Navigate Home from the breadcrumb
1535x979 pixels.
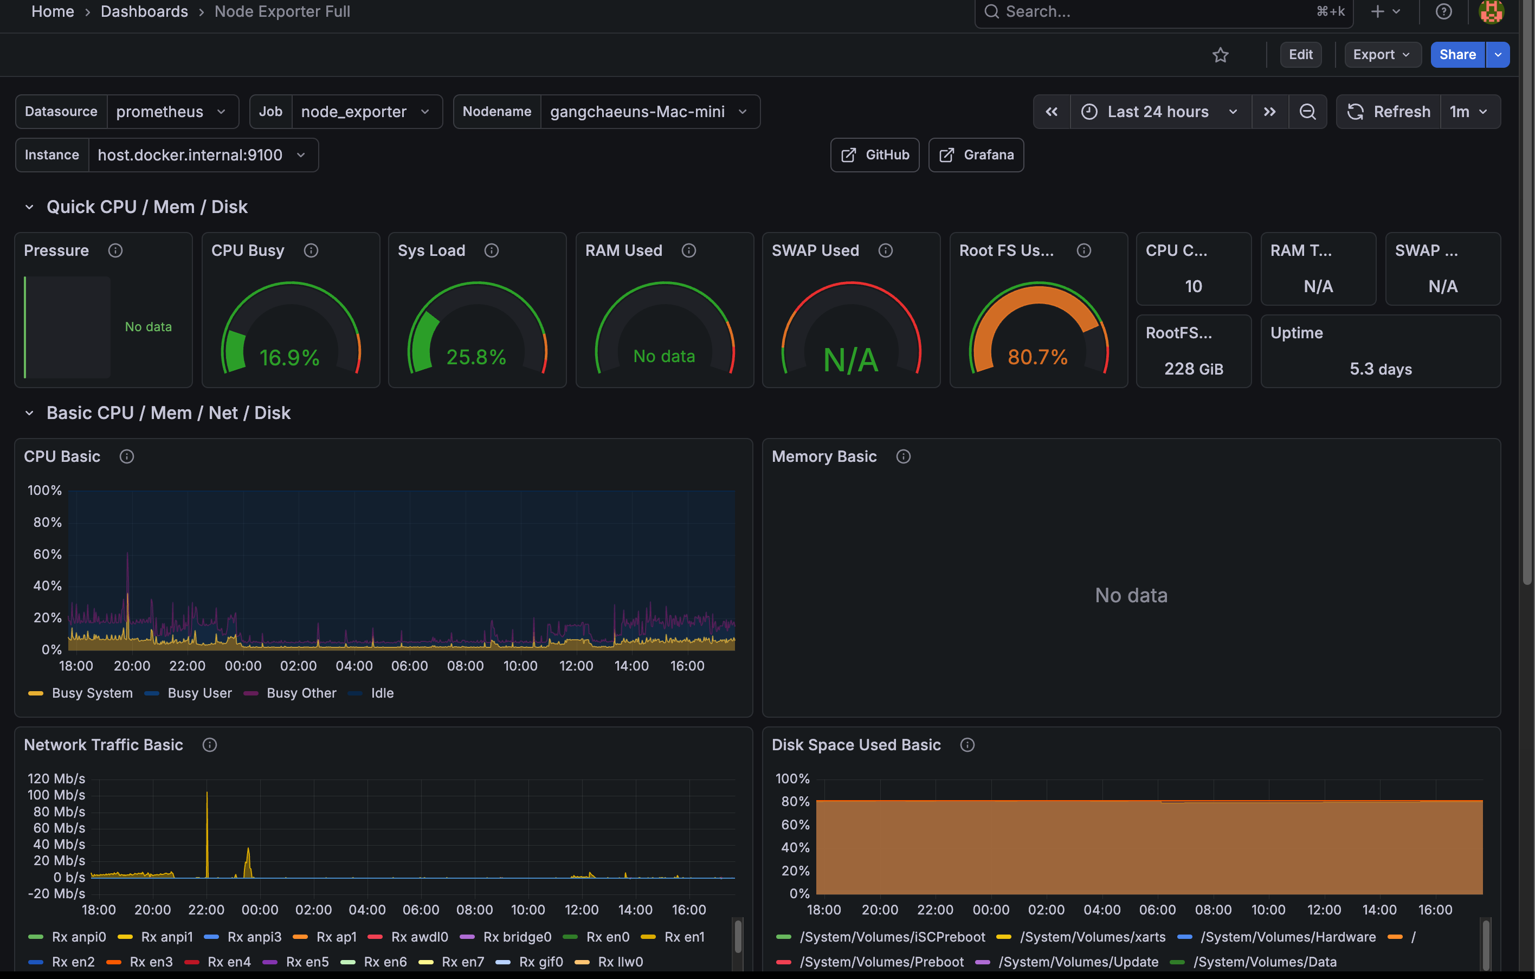tap(52, 11)
